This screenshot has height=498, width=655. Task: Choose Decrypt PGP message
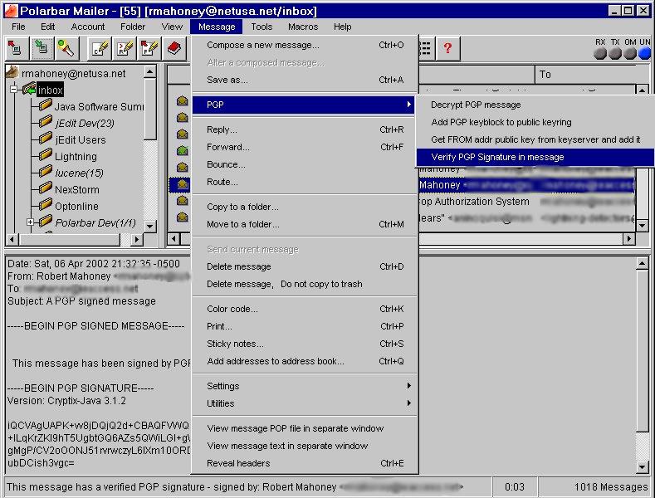(x=476, y=105)
